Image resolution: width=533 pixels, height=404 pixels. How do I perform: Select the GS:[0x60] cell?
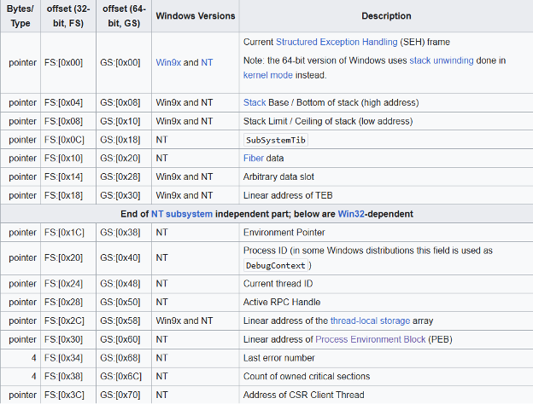pyautogui.click(x=124, y=339)
